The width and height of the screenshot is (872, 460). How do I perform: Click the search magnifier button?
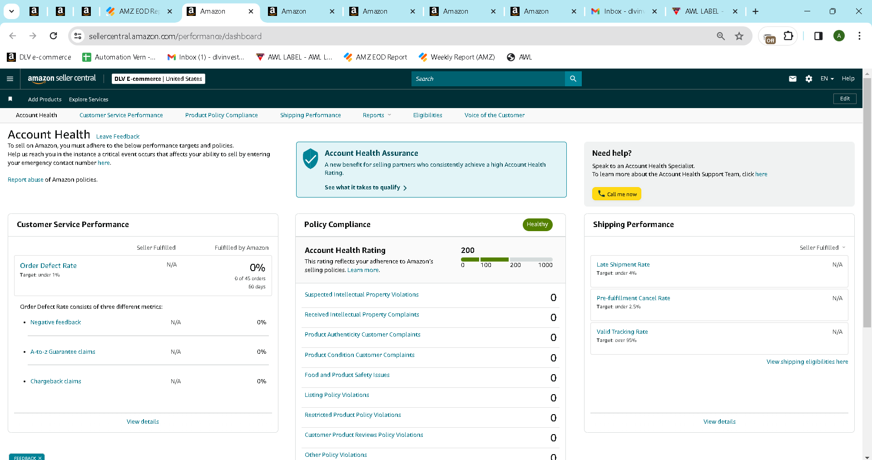[573, 79]
